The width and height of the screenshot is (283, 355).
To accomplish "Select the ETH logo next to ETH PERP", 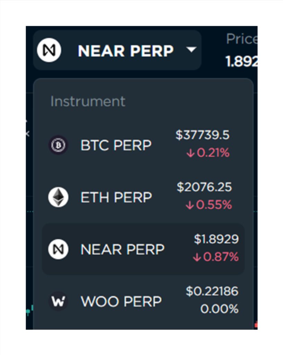I will coord(58,197).
